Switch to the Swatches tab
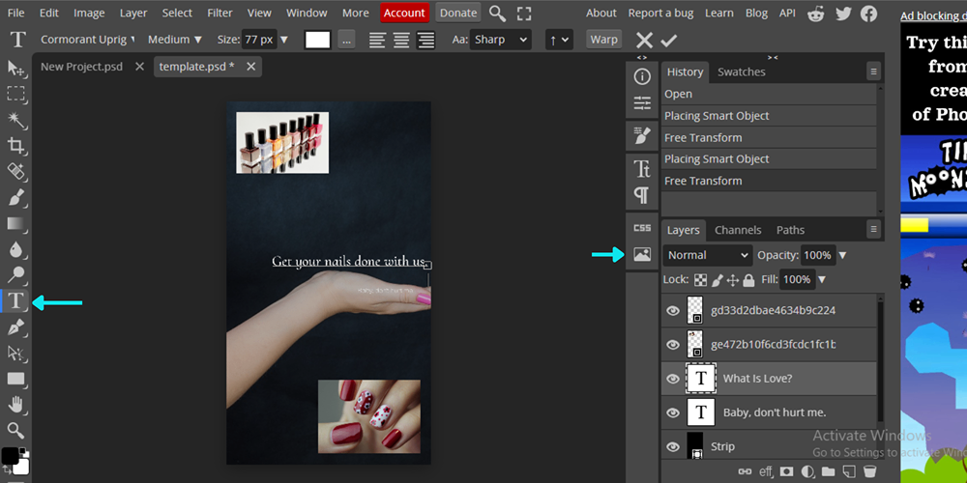Screen dimensions: 967x483 pos(742,72)
